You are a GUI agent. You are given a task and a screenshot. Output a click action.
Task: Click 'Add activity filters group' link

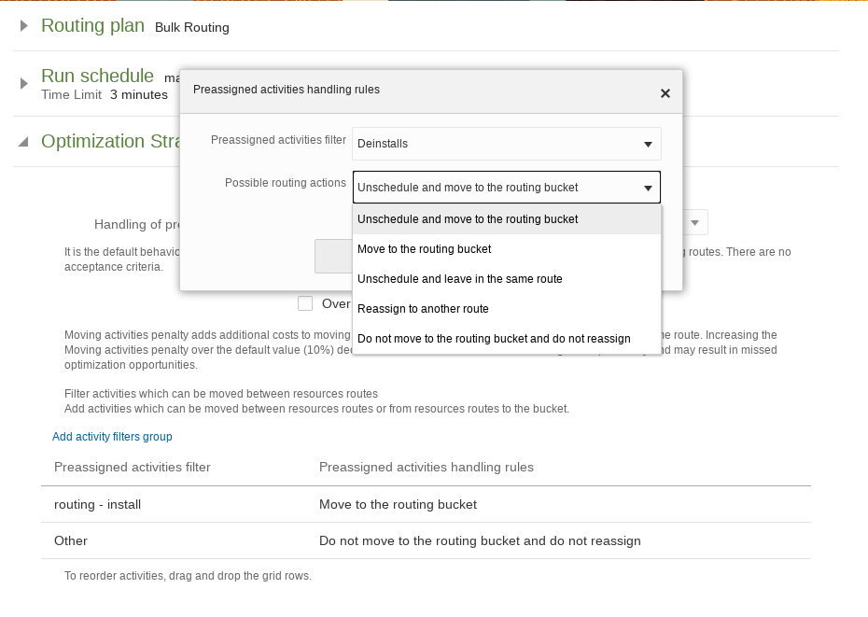112,437
